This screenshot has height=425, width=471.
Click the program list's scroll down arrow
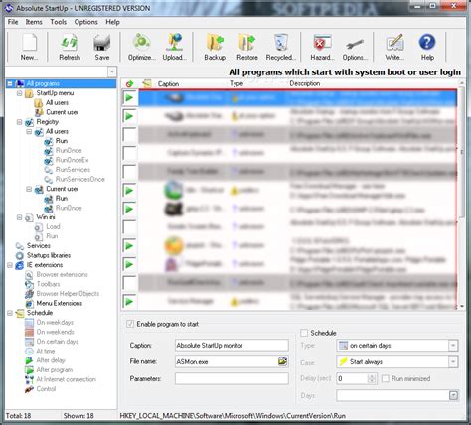pyautogui.click(x=462, y=307)
